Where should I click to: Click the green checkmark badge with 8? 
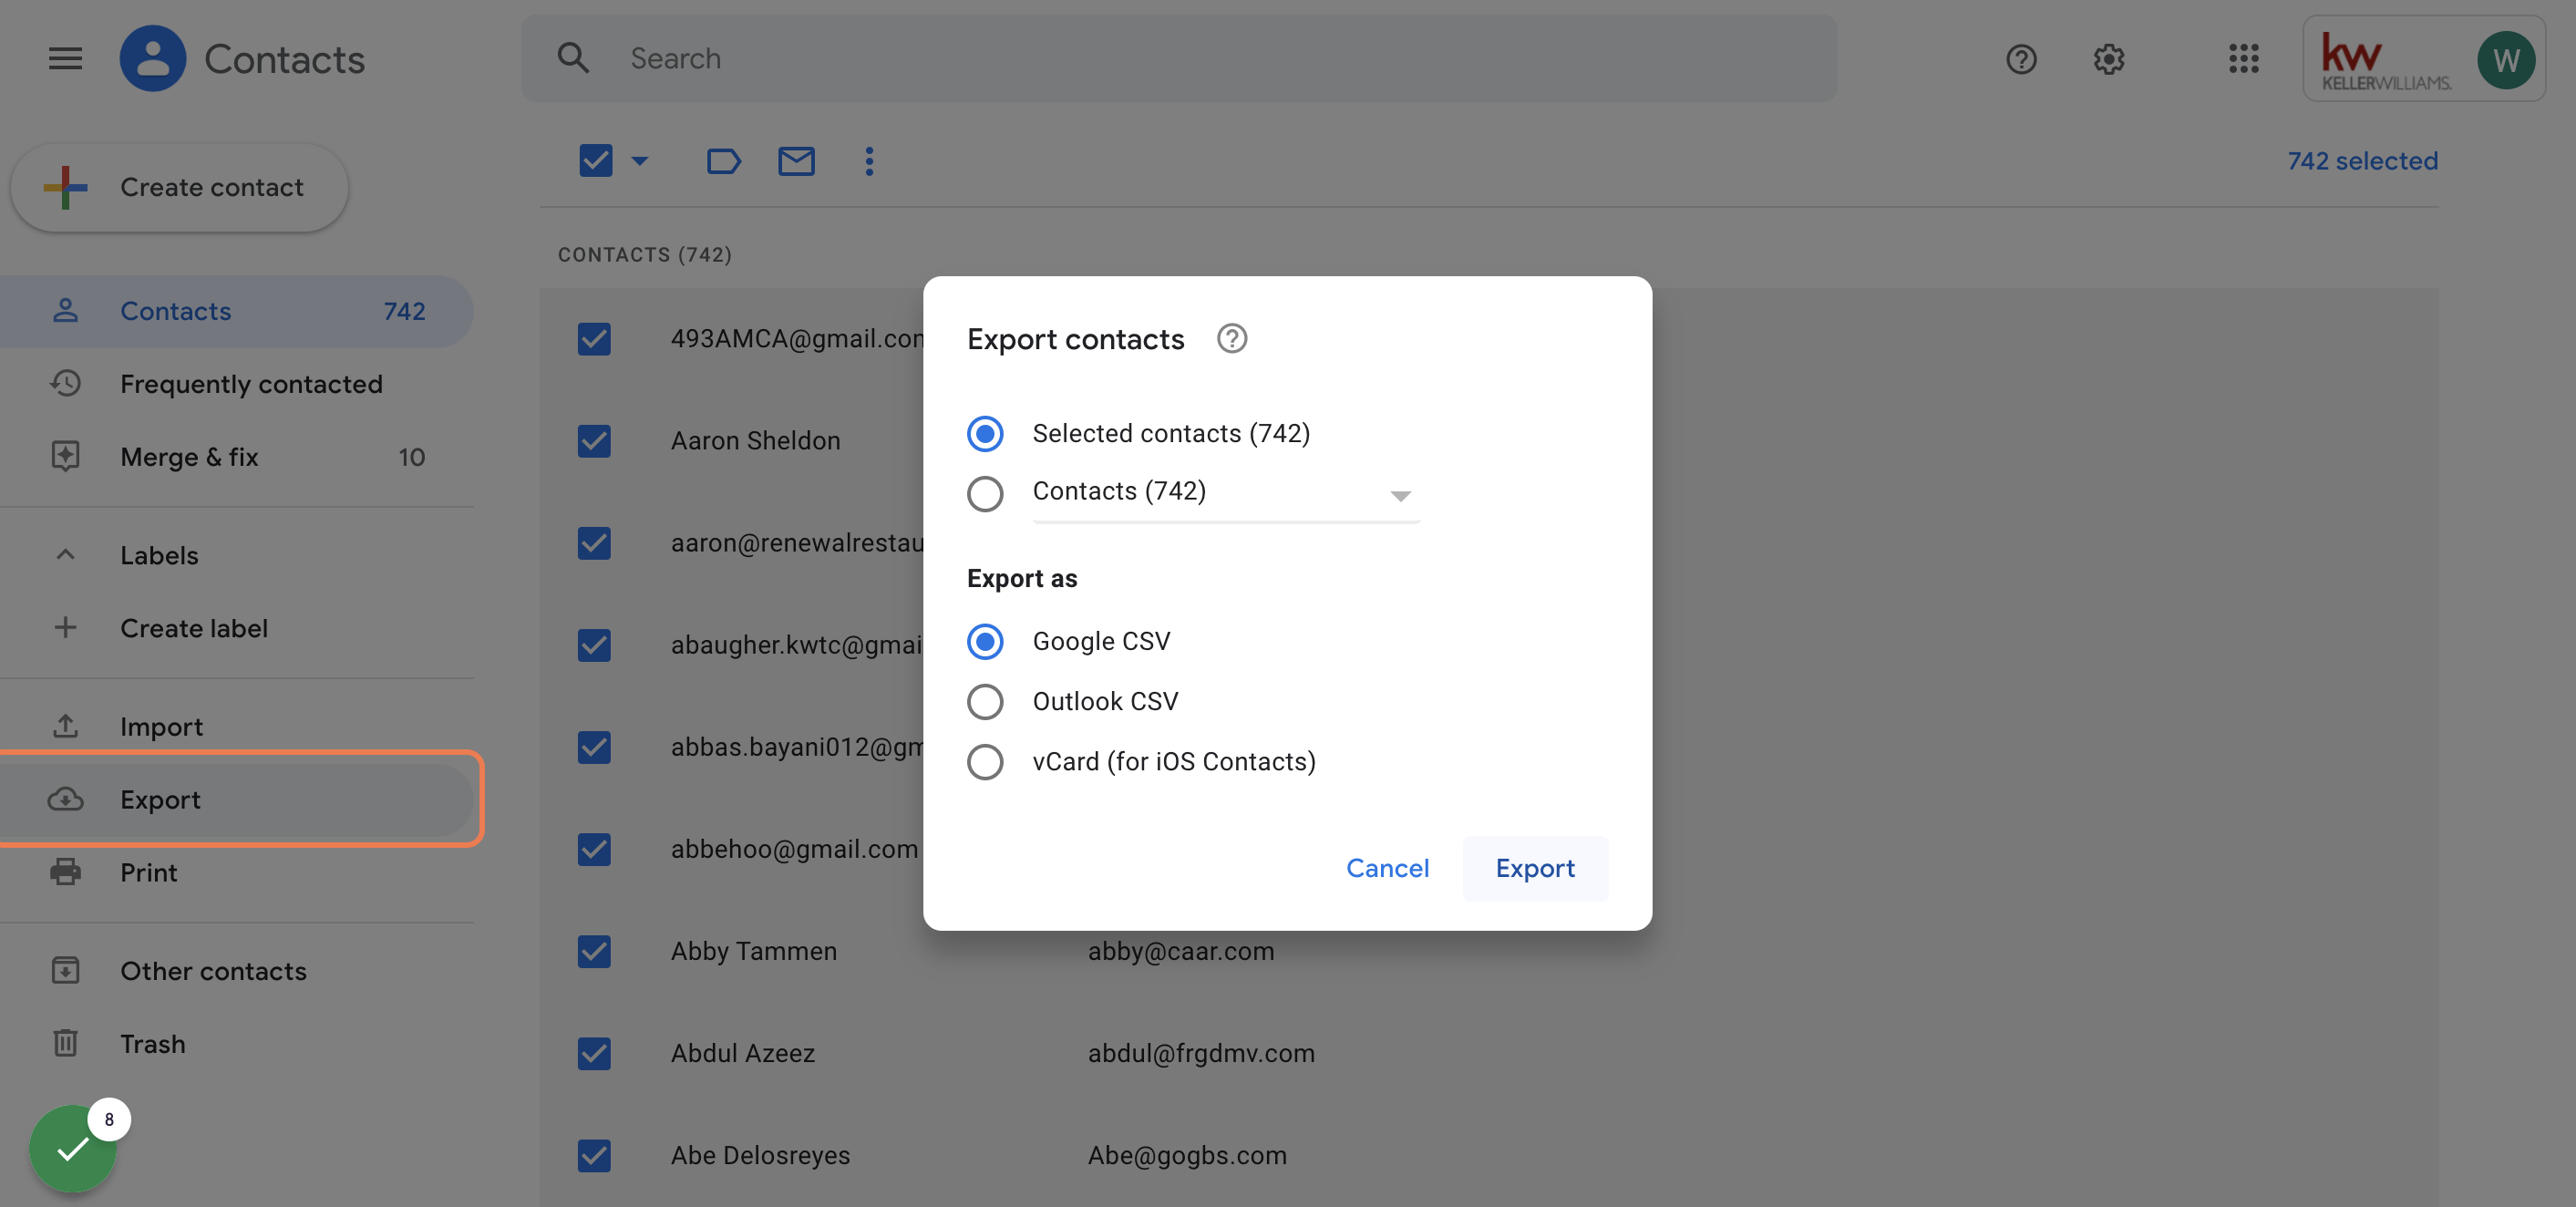click(x=74, y=1148)
